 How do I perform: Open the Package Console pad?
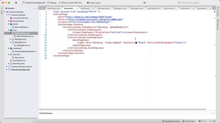point(171,121)
